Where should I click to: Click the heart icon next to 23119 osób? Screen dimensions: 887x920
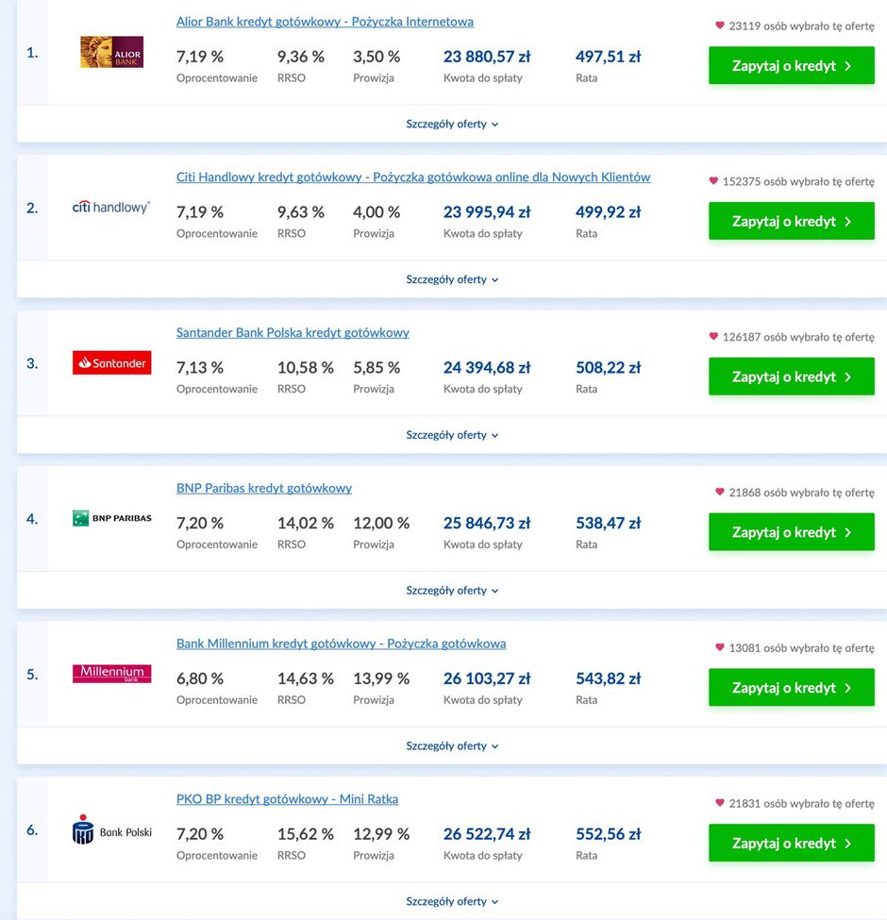720,25
